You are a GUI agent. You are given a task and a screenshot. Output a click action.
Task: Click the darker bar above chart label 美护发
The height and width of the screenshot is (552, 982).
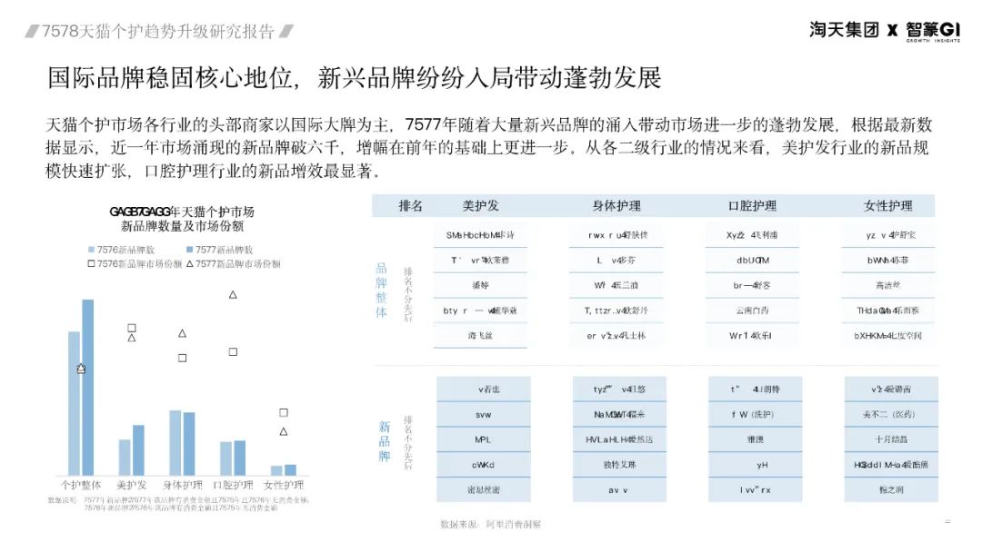[138, 450]
